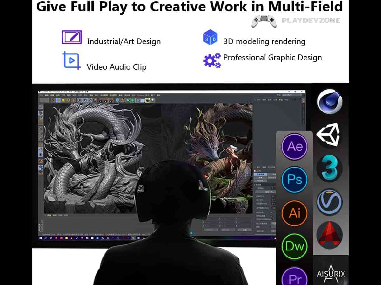Open the Windows Start button on taskbar
This screenshot has height=285, width=381.
(x=41, y=237)
